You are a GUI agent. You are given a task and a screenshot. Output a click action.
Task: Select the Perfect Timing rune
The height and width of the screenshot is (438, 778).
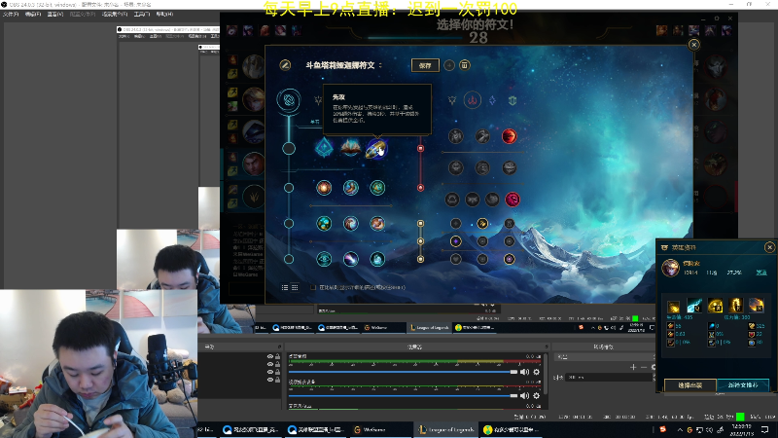click(377, 188)
